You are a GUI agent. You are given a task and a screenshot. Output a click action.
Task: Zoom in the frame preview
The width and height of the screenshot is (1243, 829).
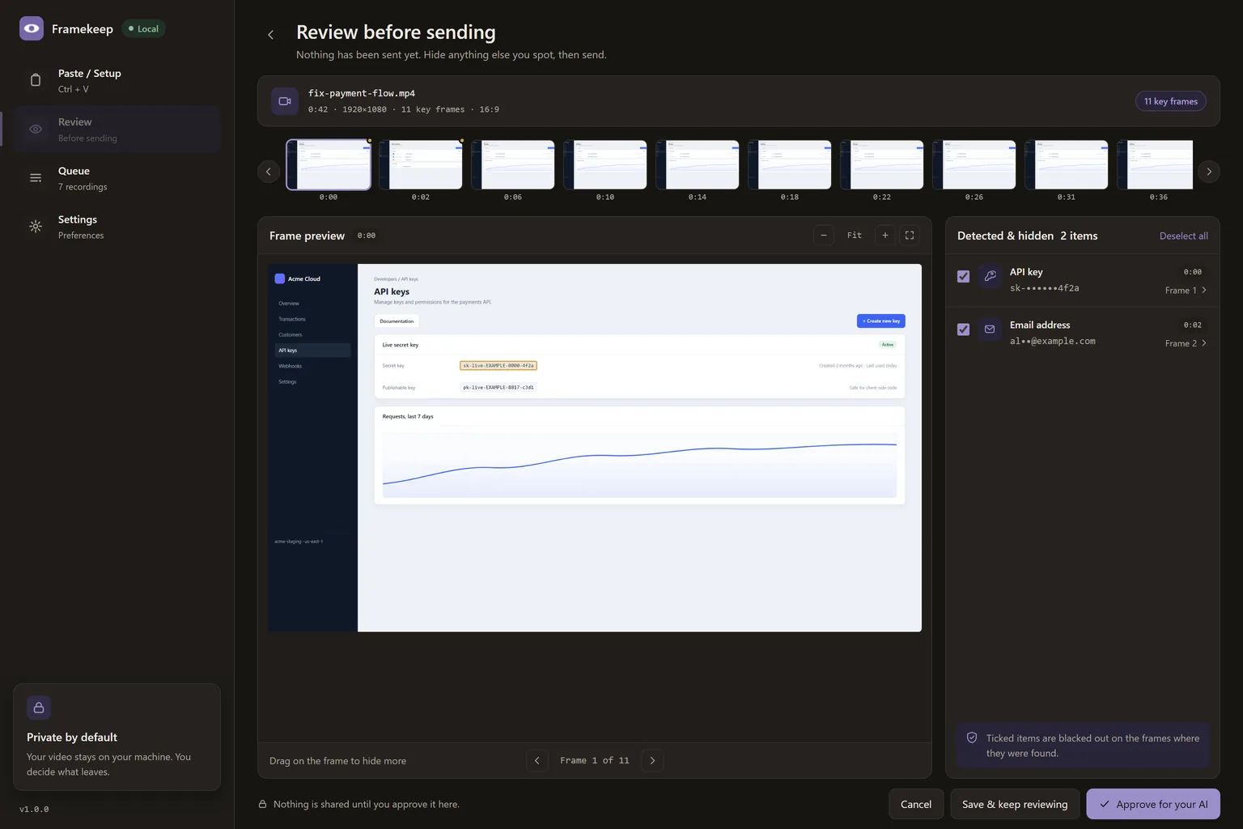(x=885, y=236)
